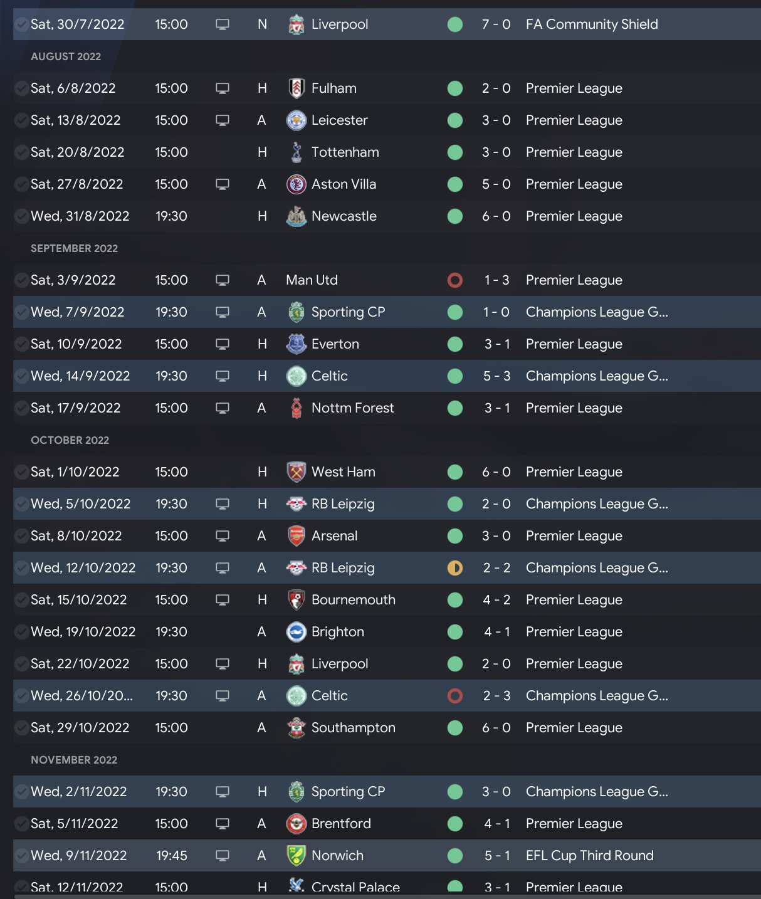This screenshot has height=899, width=761.
Task: Toggle the checkmark for Sat, 1/10/2022 fixture
Action: pyautogui.click(x=21, y=472)
